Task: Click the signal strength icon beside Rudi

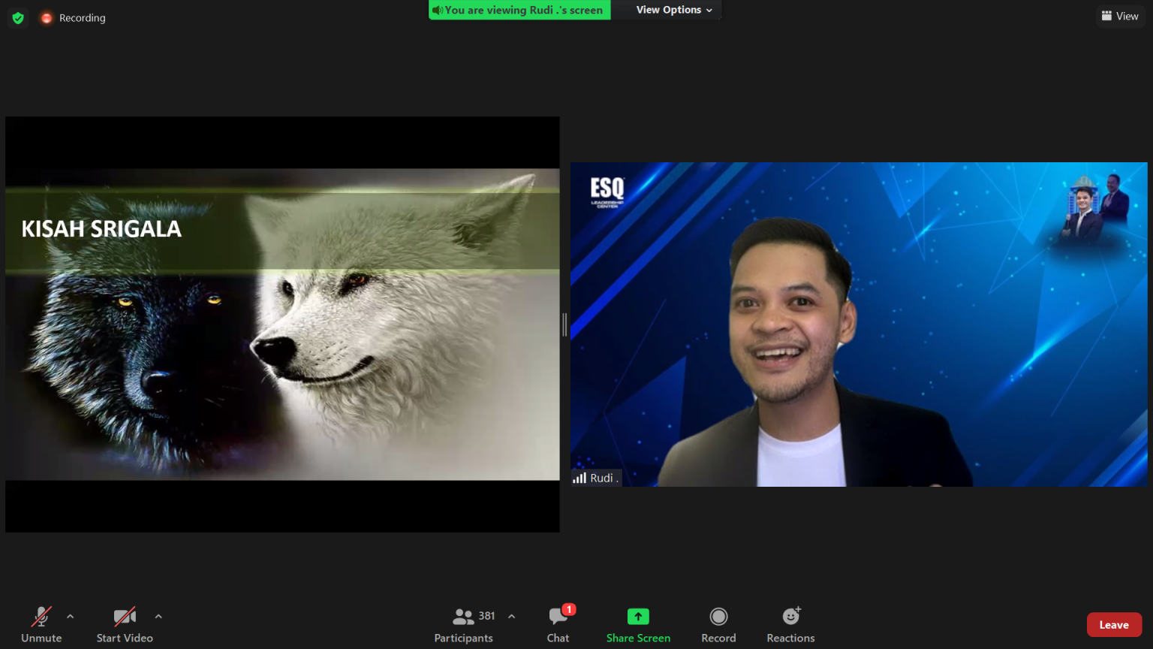Action: 580,478
